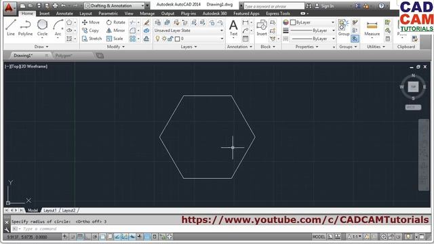Click the Measure tool

tap(372, 28)
